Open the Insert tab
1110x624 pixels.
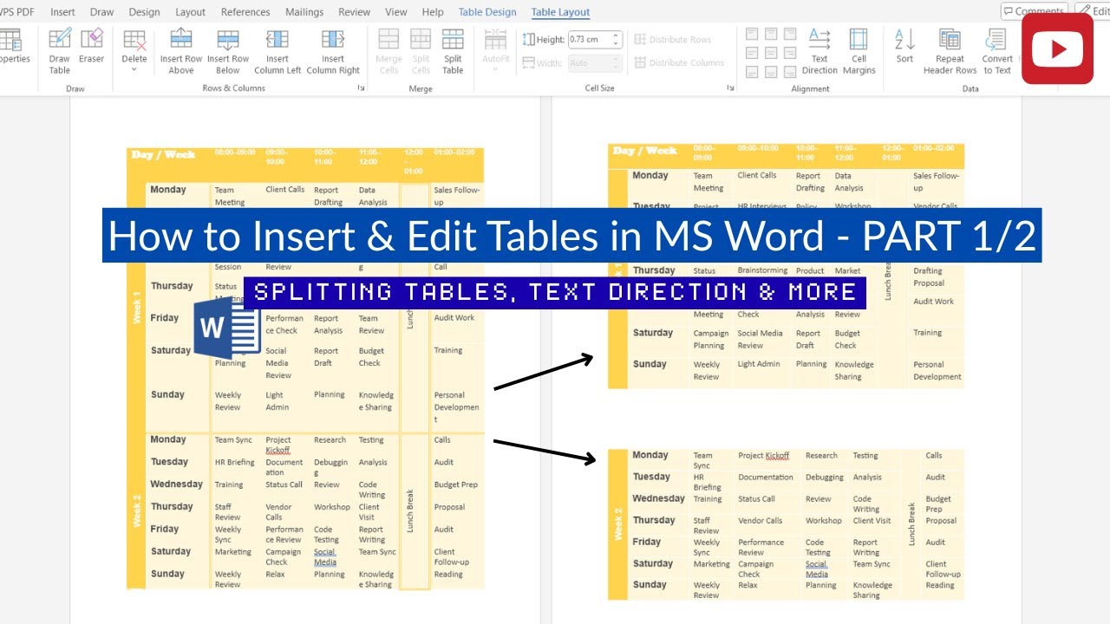(x=62, y=12)
